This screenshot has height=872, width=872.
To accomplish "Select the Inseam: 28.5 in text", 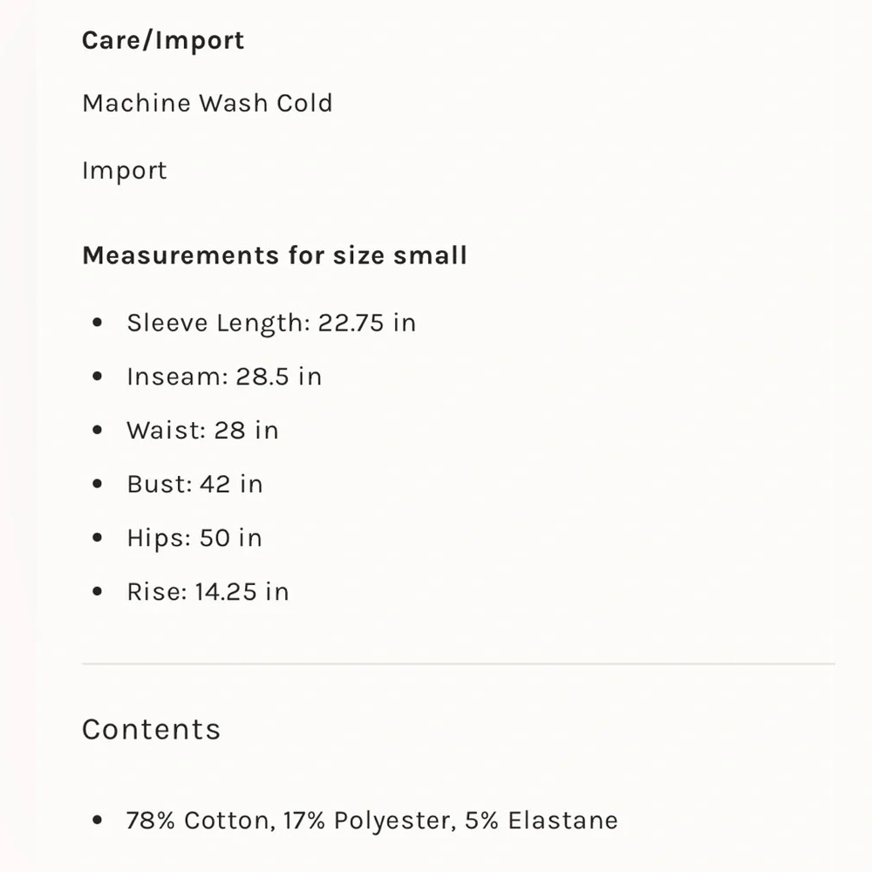I will pos(224,377).
